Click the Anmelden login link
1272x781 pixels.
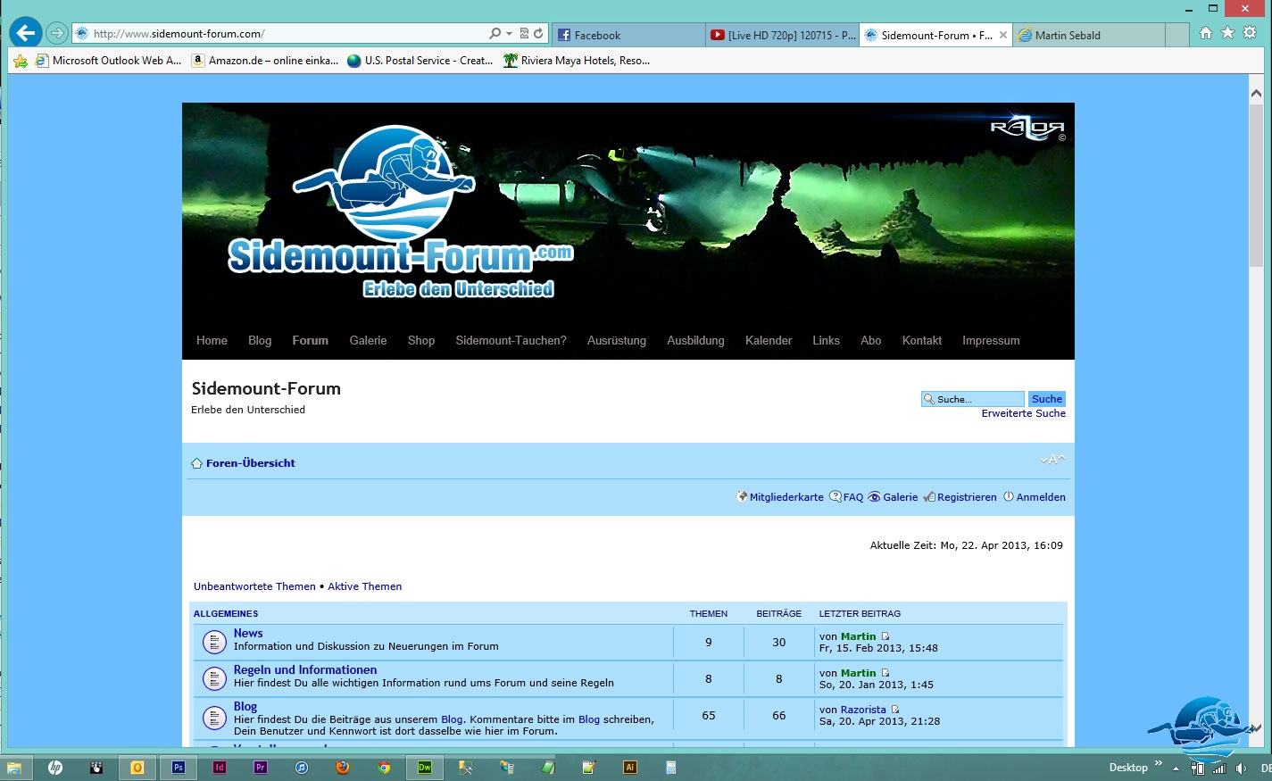(1041, 497)
